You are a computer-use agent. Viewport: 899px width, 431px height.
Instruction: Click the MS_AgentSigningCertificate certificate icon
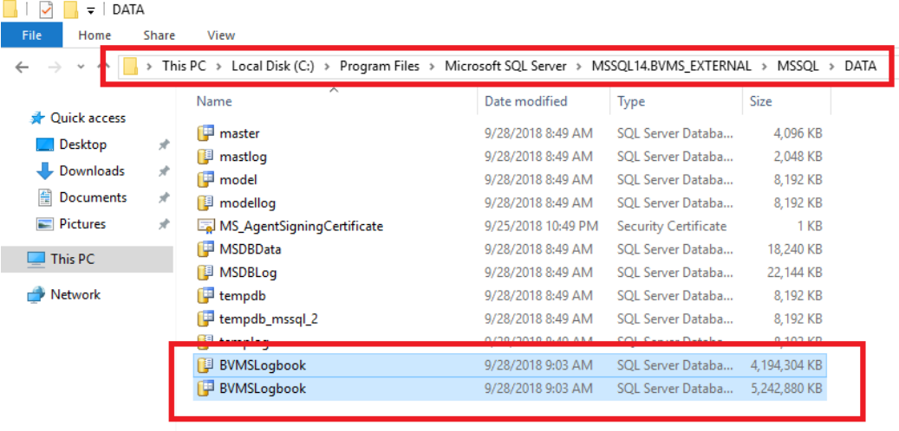205,226
